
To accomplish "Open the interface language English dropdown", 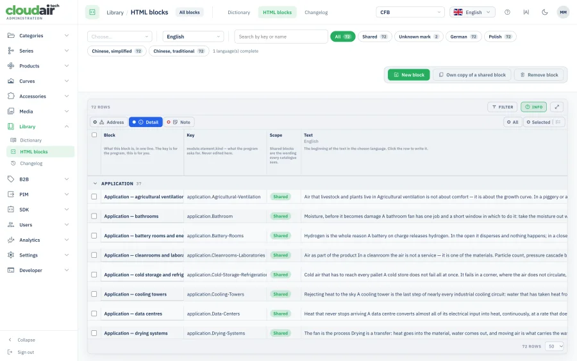I will pyautogui.click(x=472, y=12).
